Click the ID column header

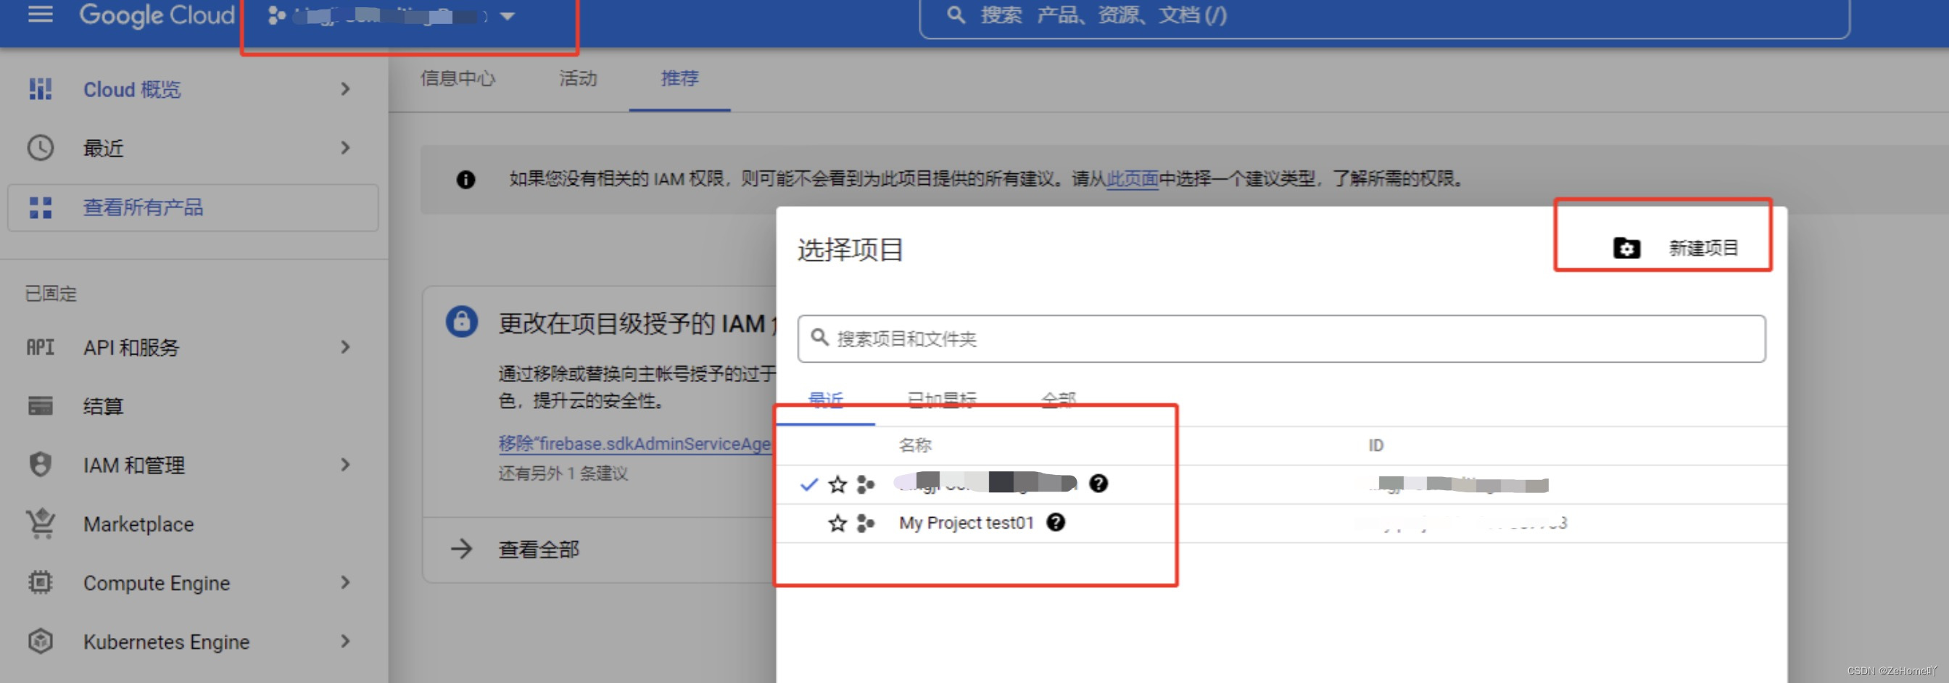[x=1375, y=445]
